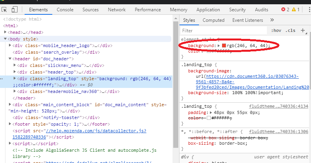
Task: Click the .landing_top selector with background-image
Action: point(196,65)
